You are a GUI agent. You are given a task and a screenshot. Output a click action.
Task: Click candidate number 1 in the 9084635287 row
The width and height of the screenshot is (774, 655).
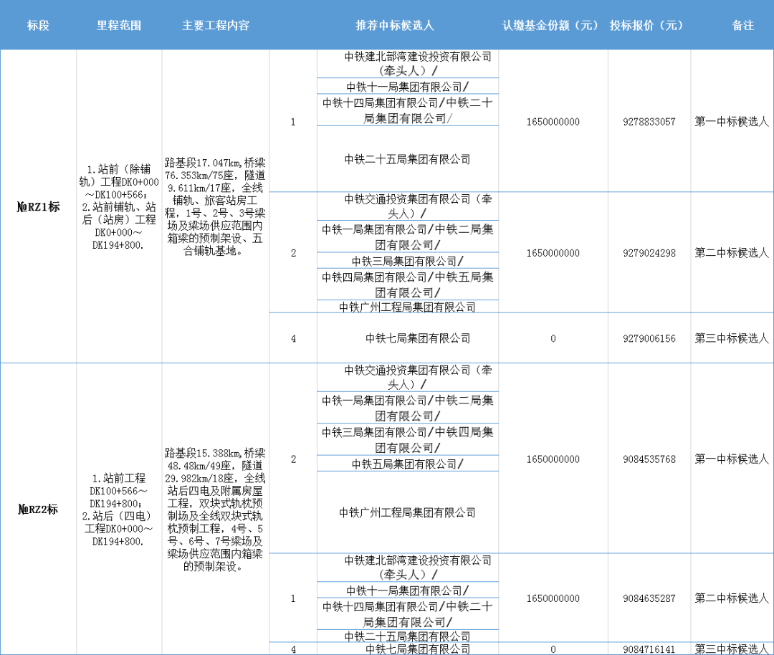click(293, 598)
